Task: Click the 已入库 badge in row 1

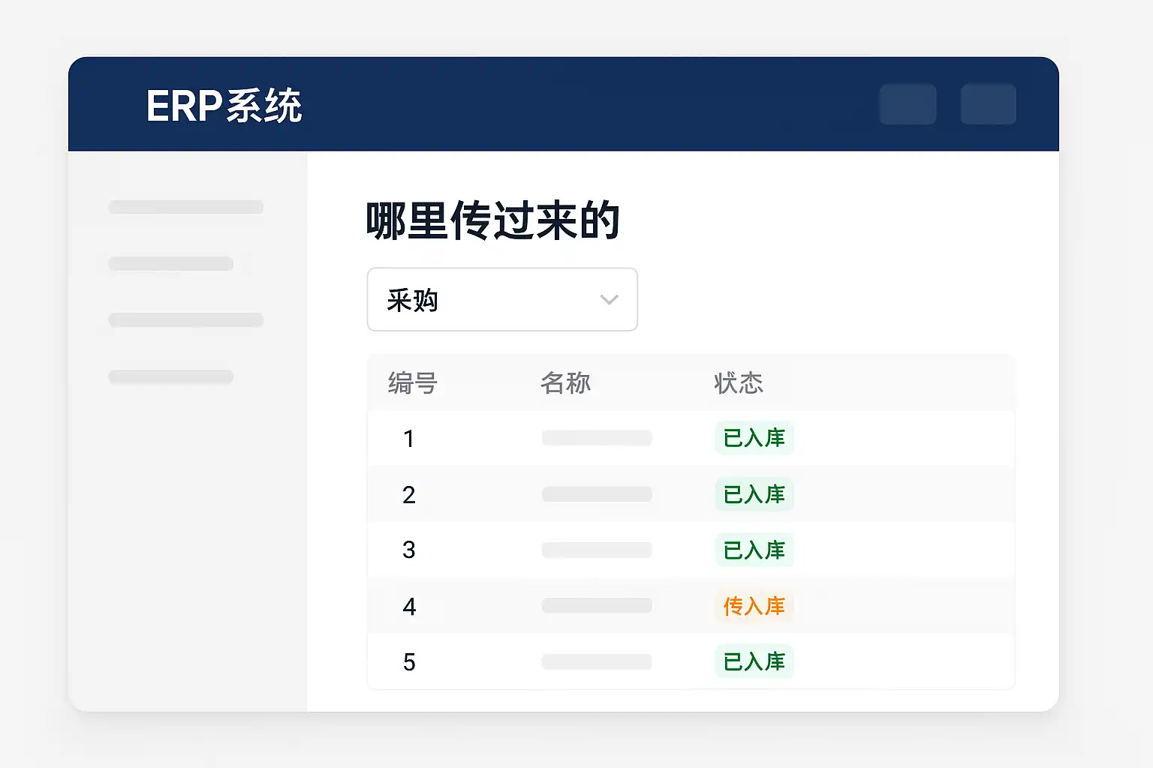Action: pyautogui.click(x=754, y=438)
